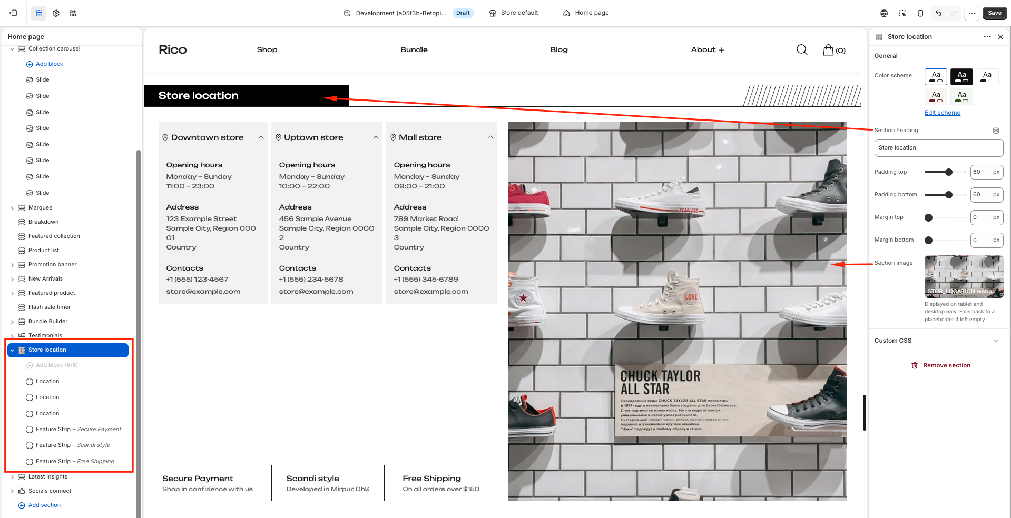Click the inspector toggle icon in top bar
1011x518 pixels.
(x=902, y=13)
